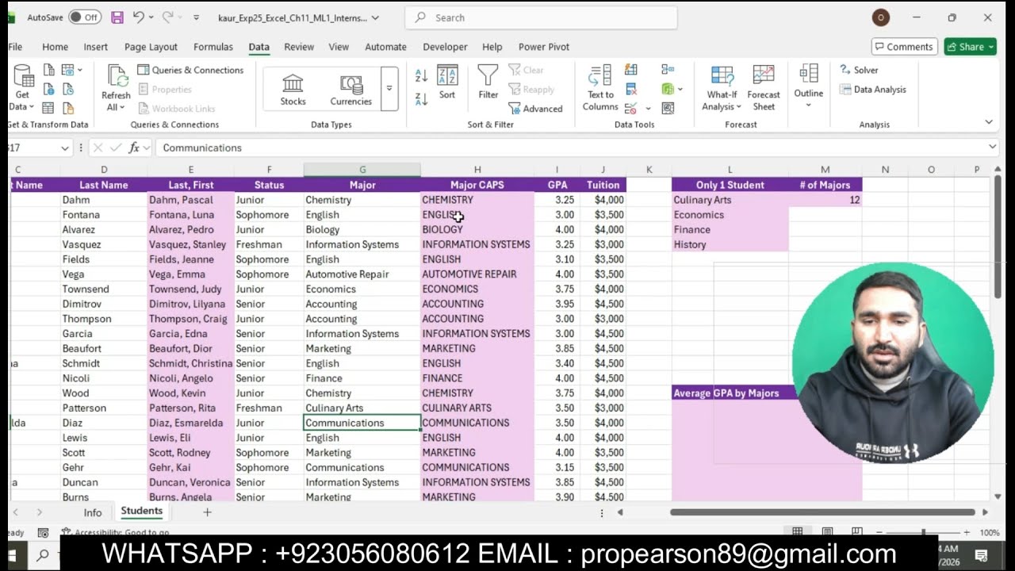Expand the Data Types gallery
This screenshot has height=571, width=1015.
click(x=389, y=89)
